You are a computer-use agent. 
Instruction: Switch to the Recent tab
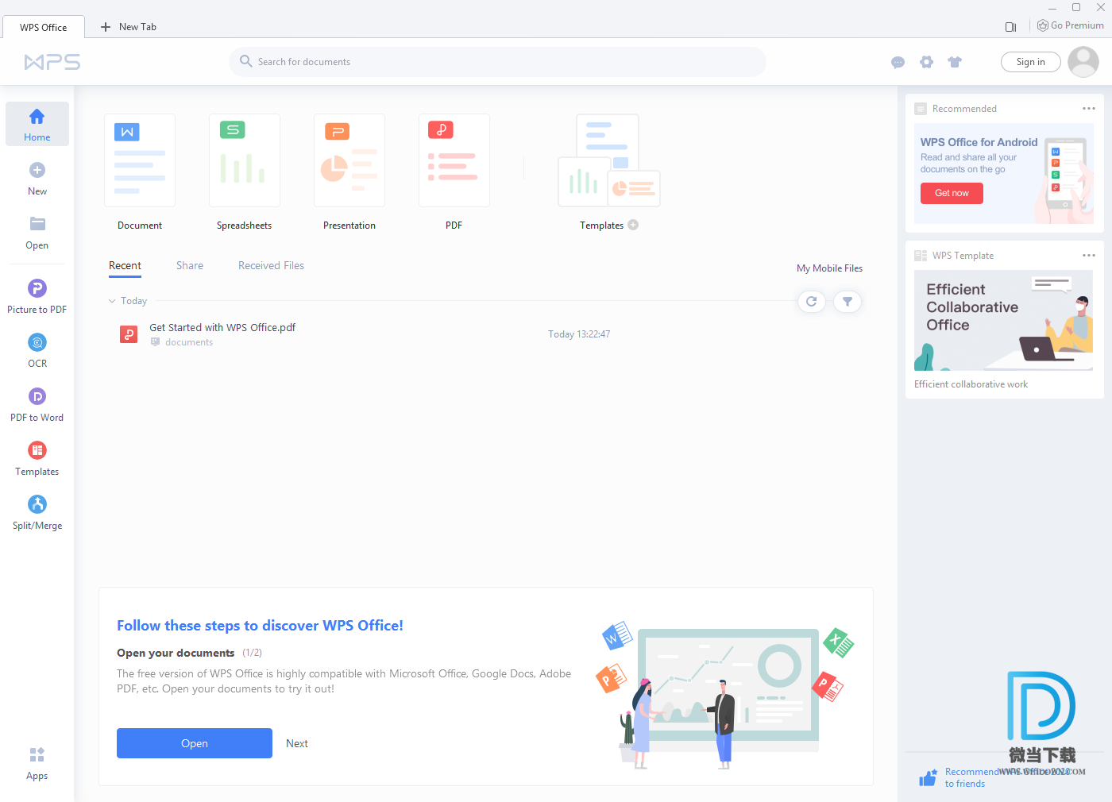(x=125, y=266)
